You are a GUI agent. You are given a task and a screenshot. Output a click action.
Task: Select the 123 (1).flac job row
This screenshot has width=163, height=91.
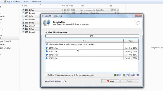(92, 48)
